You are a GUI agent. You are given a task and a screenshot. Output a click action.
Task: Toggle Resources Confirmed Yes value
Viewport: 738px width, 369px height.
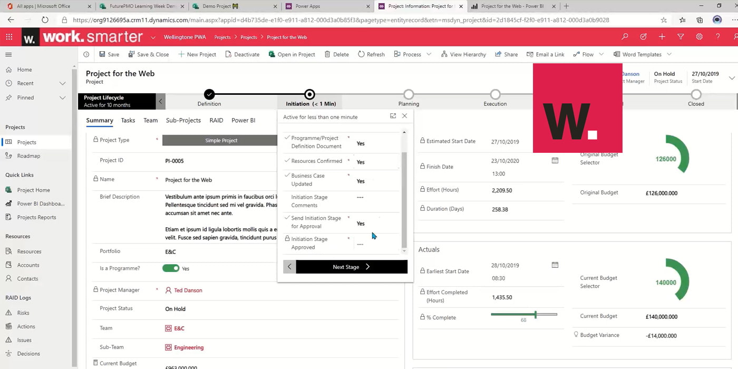point(361,162)
